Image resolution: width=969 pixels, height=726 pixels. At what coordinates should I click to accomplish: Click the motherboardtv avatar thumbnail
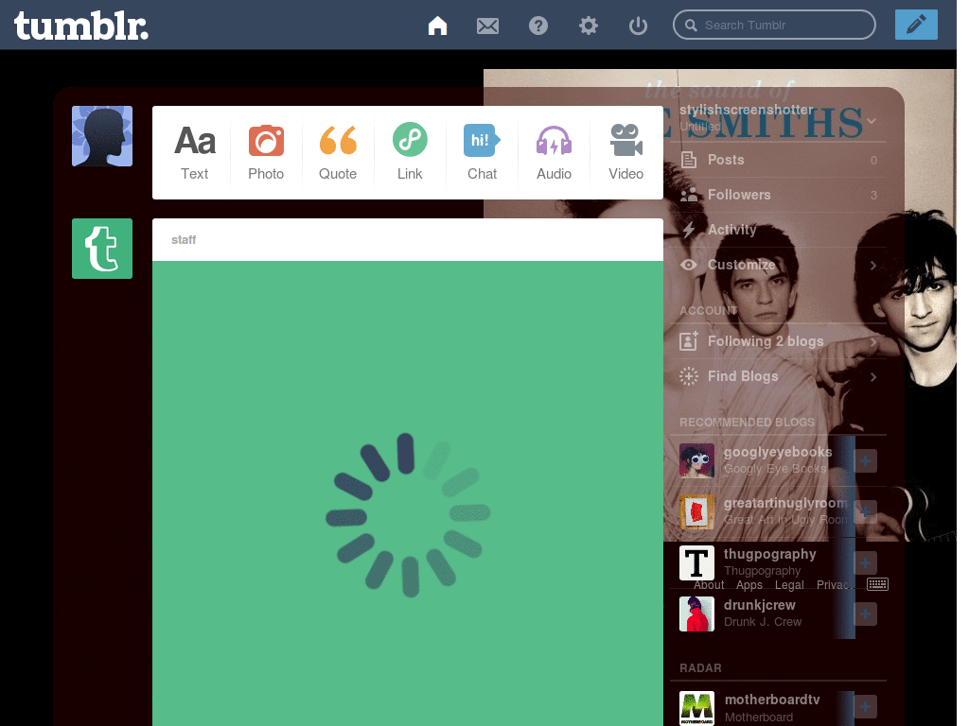tap(696, 708)
